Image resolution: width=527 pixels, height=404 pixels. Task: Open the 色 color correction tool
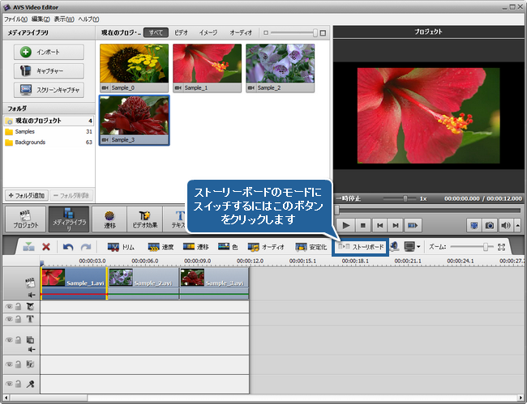(x=228, y=246)
